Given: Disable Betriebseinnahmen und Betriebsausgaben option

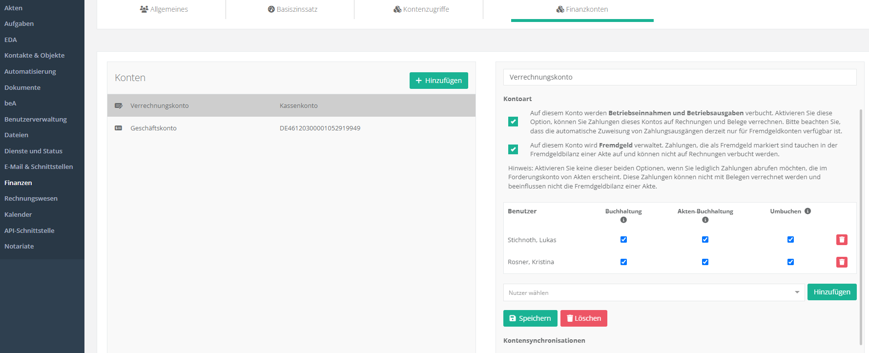Looking at the screenshot, I should pyautogui.click(x=513, y=122).
